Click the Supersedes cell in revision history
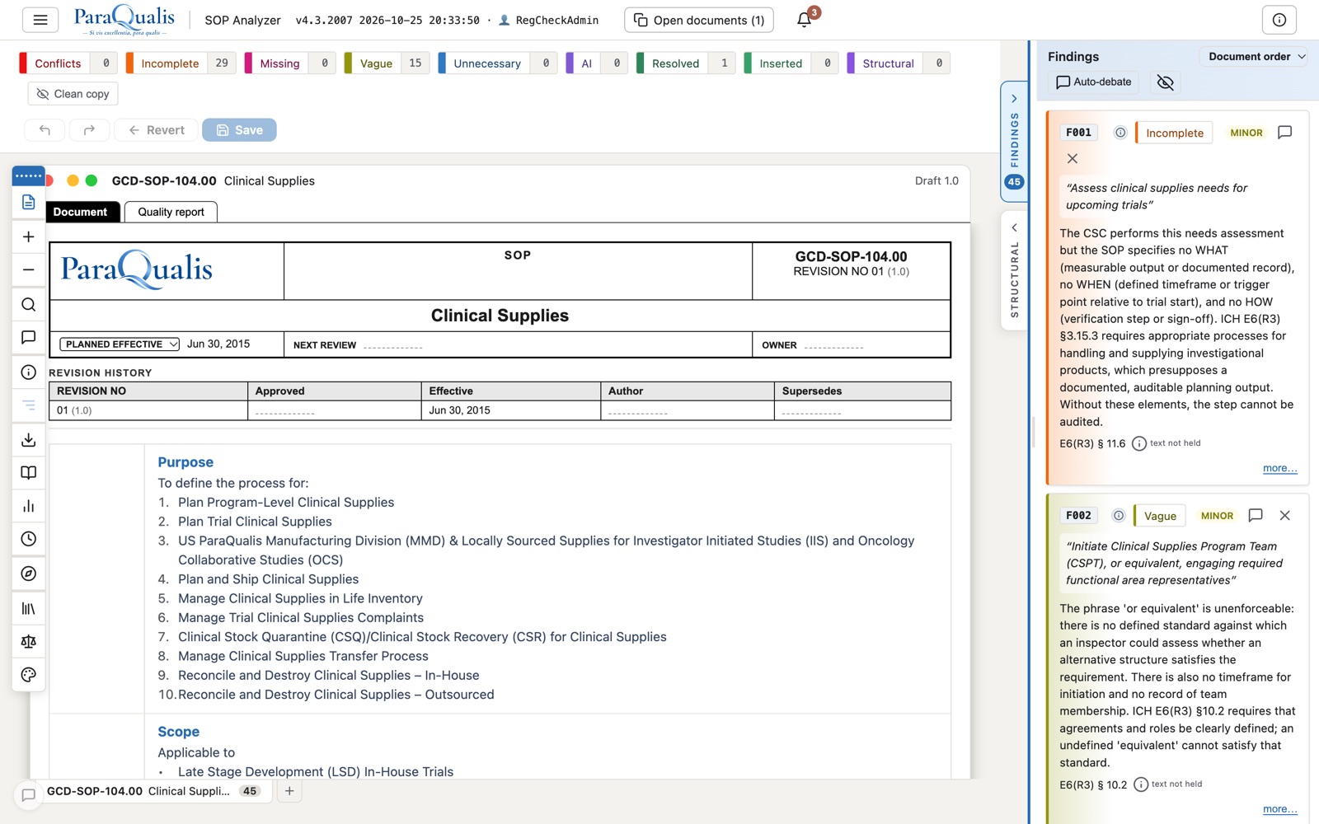 pos(862,410)
